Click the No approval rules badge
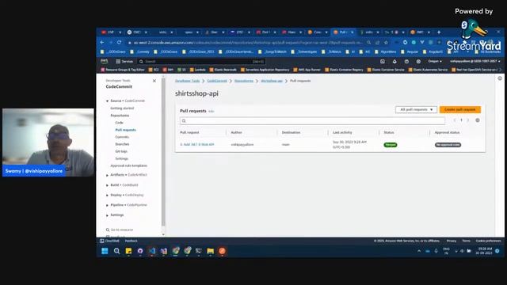This screenshot has width=507, height=285. [x=448, y=145]
